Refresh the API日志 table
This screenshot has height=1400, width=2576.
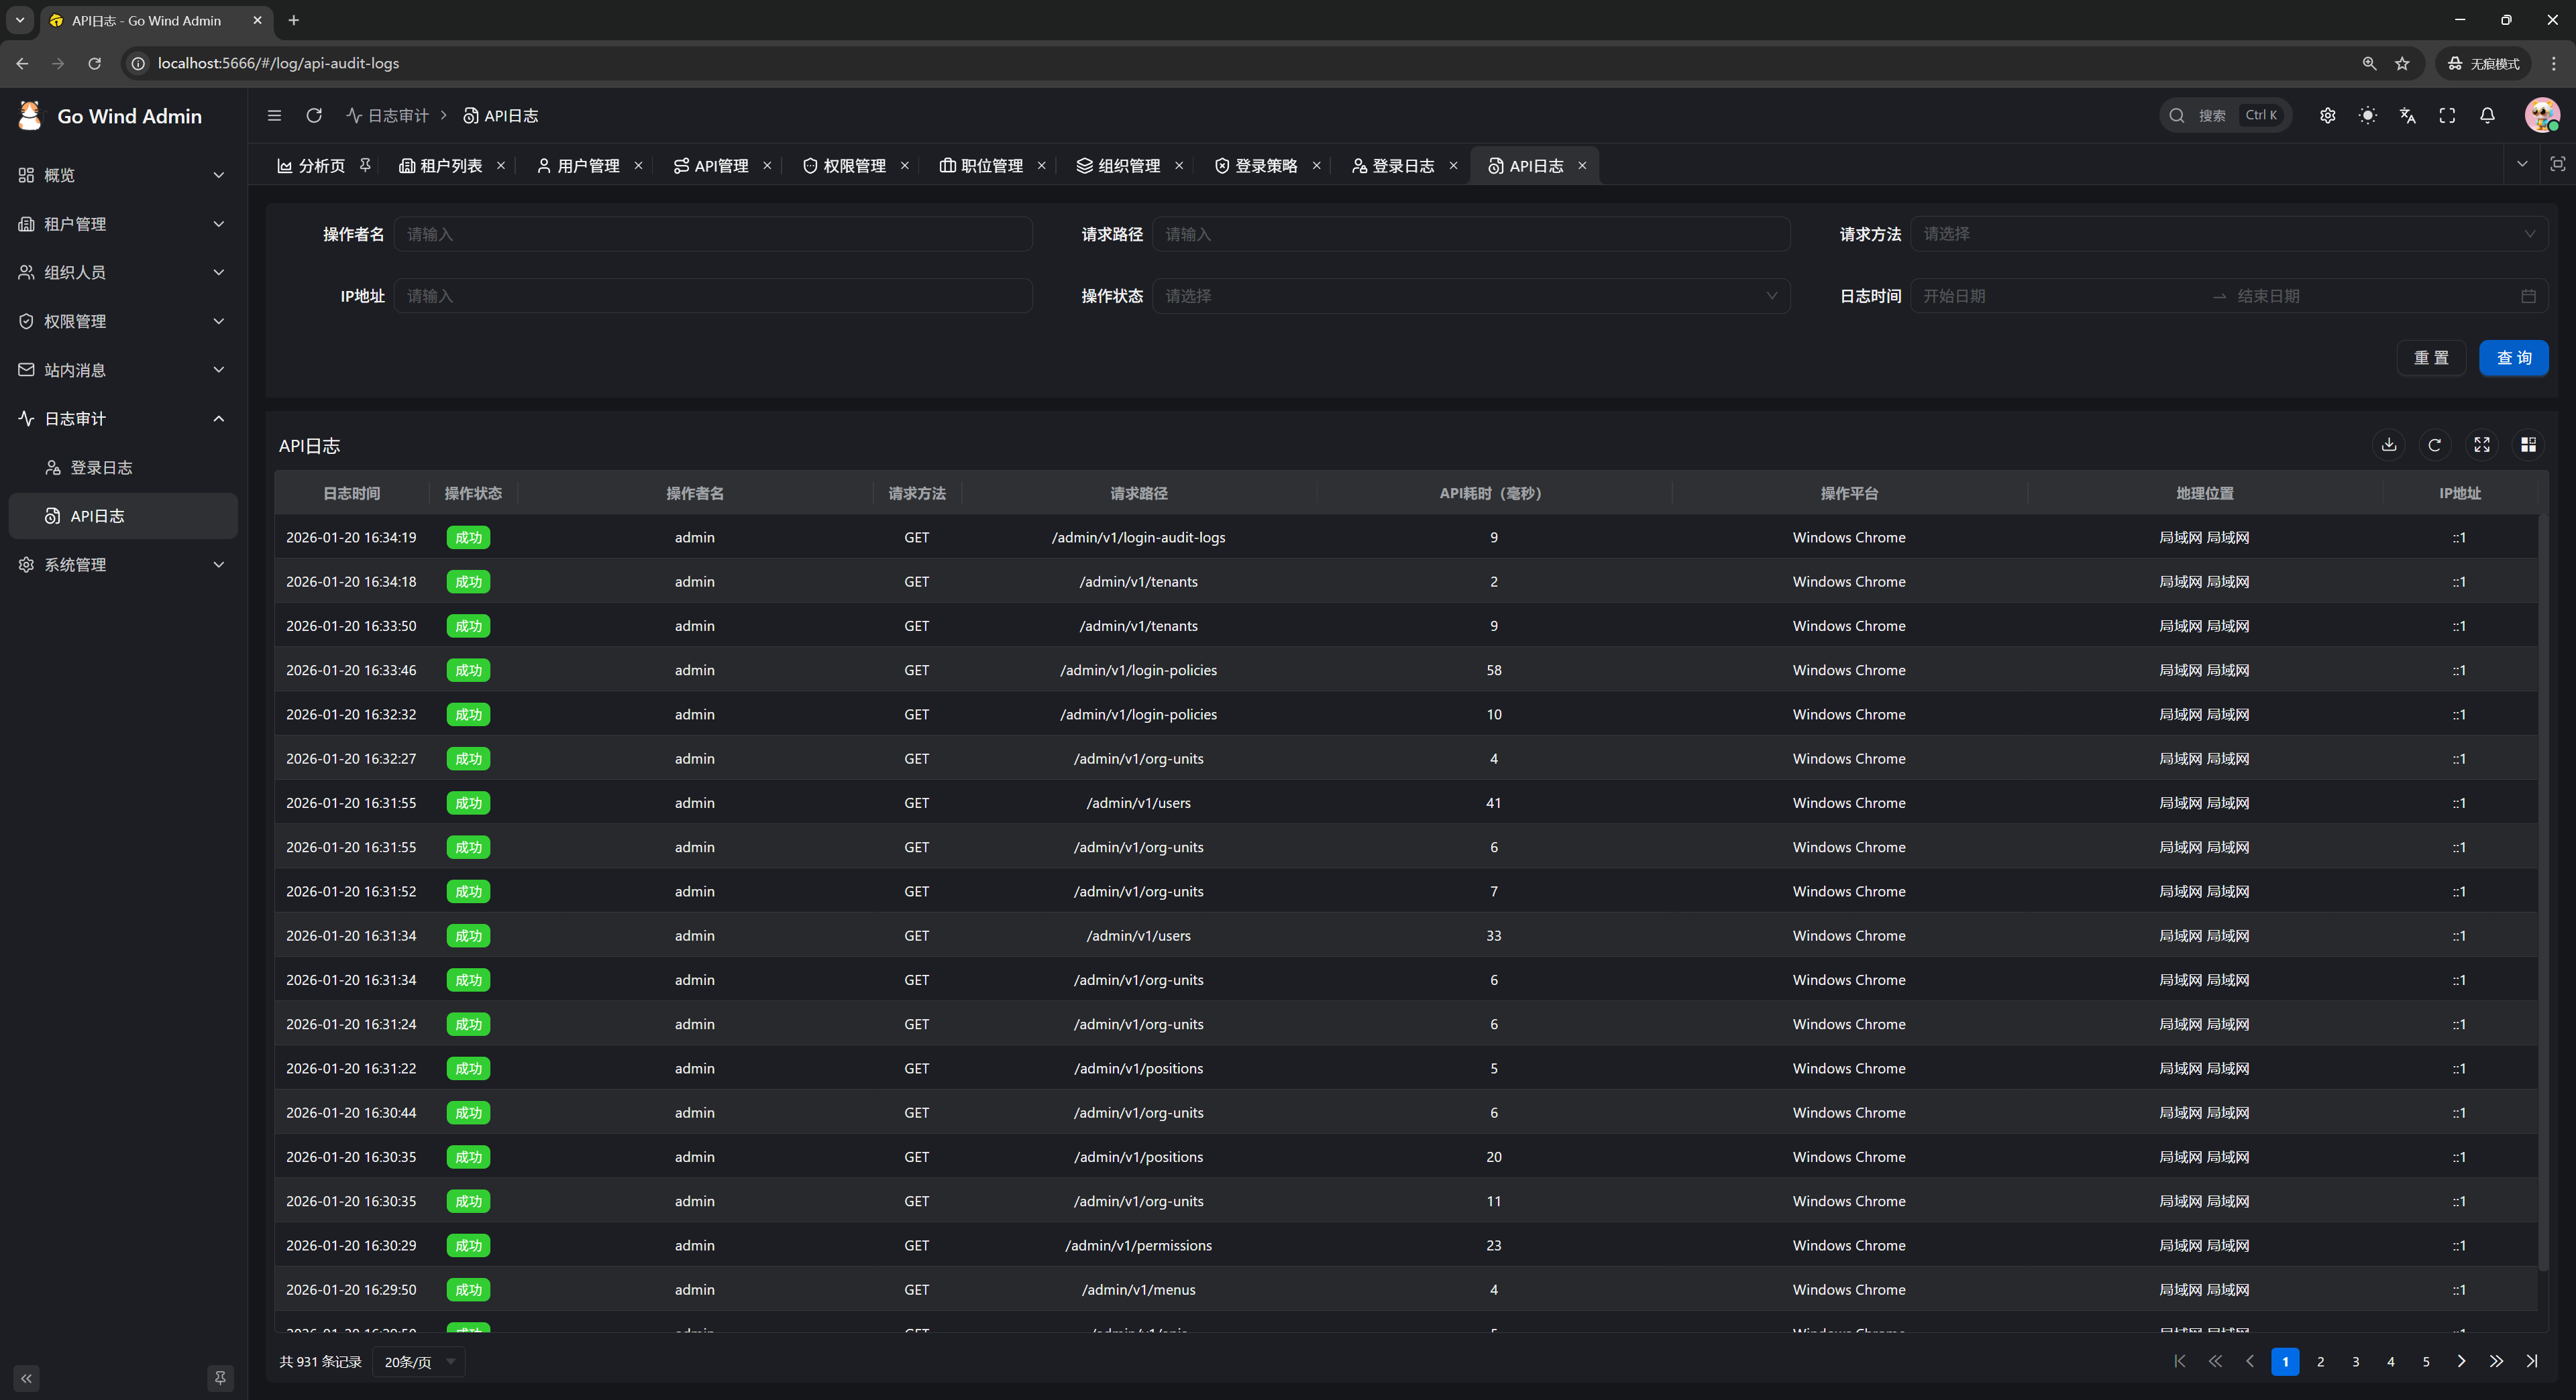[x=2435, y=445]
